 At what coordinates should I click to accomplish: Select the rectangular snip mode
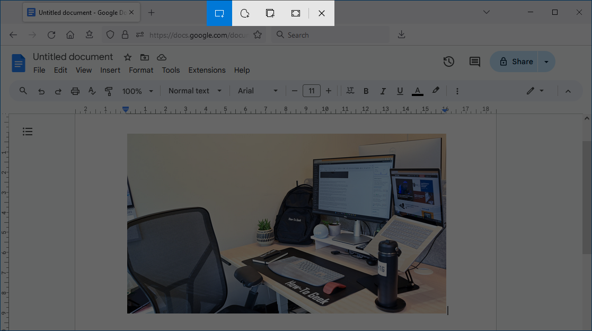(x=219, y=13)
